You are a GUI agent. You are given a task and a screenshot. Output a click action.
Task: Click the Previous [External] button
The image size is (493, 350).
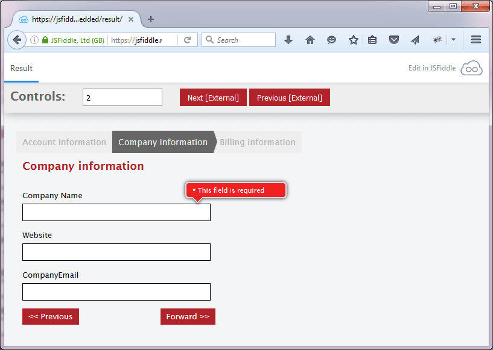[x=290, y=98]
